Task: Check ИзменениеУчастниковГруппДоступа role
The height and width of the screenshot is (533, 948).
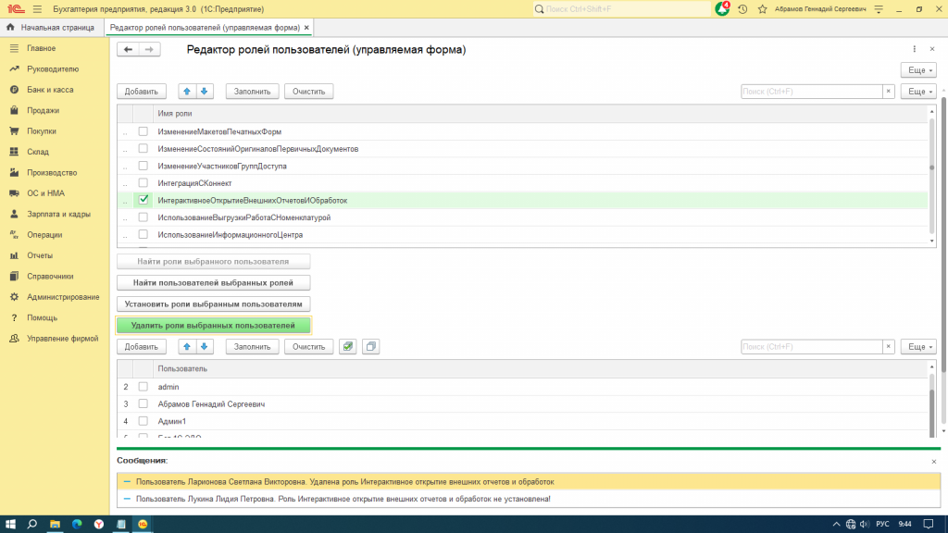Action: pyautogui.click(x=143, y=166)
